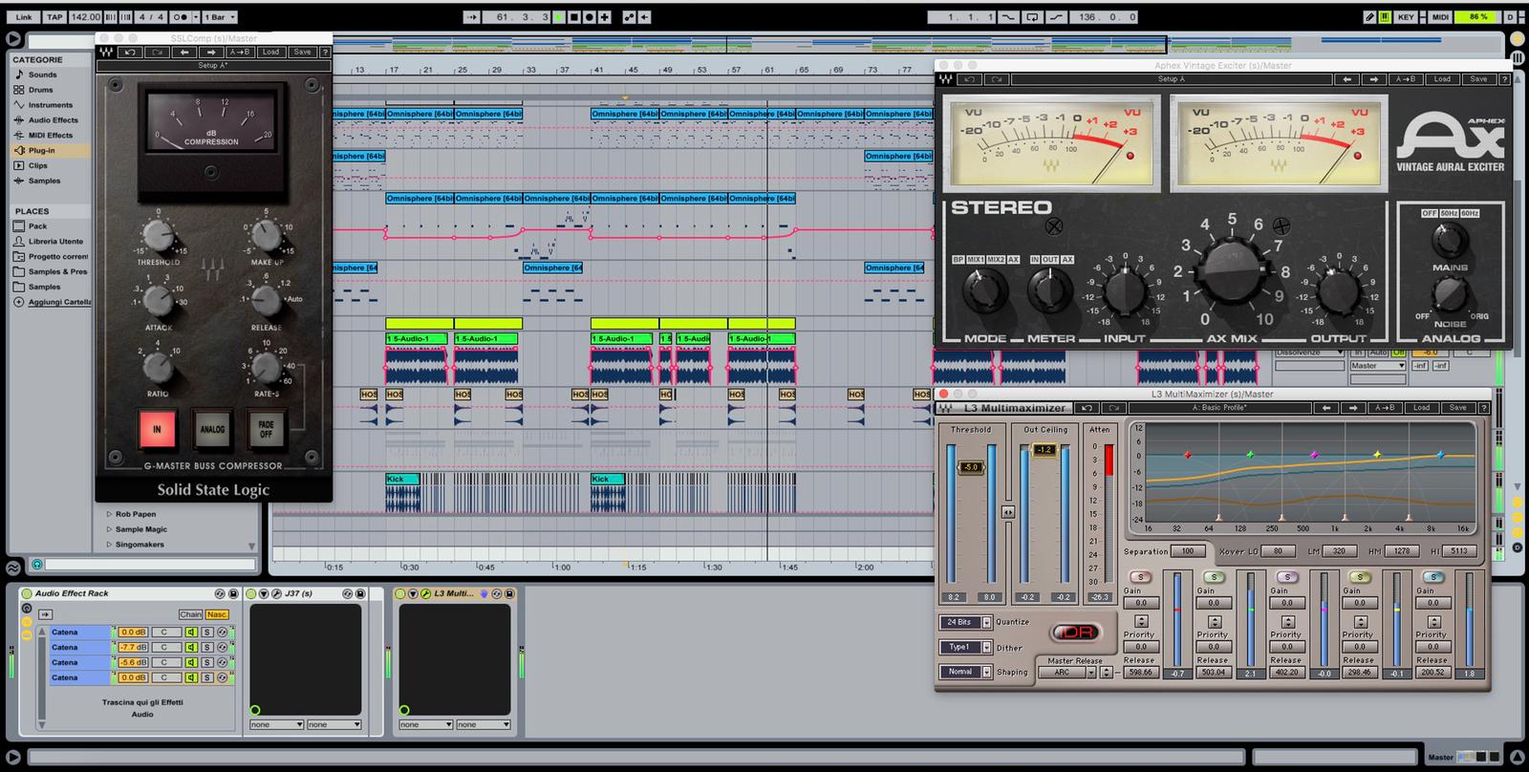
Task: Click the Link button in top bar
Action: [x=24, y=17]
